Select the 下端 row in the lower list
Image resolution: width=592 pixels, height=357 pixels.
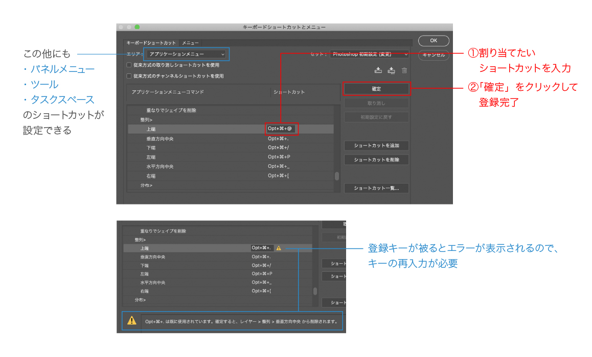point(218,266)
